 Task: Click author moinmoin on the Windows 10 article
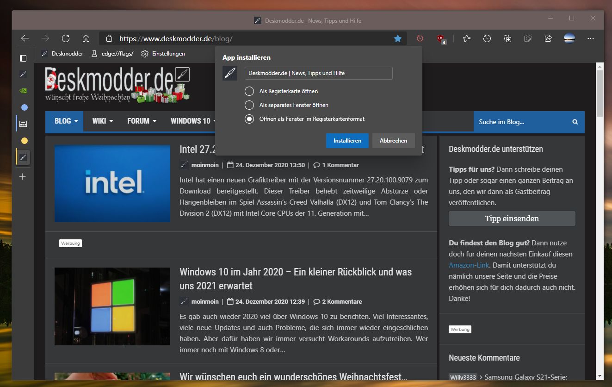[x=205, y=302]
